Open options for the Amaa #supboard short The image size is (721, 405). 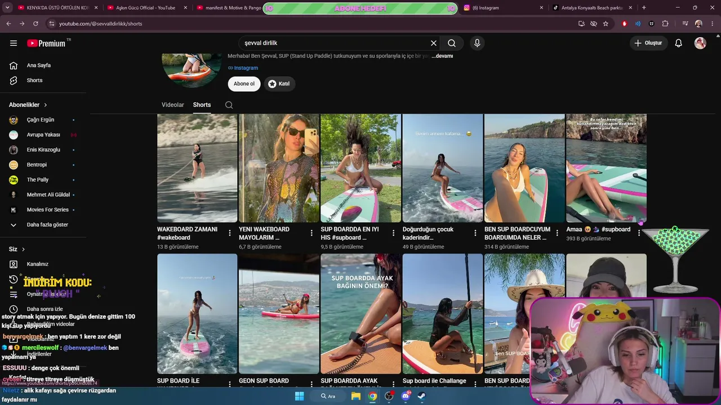tap(639, 233)
